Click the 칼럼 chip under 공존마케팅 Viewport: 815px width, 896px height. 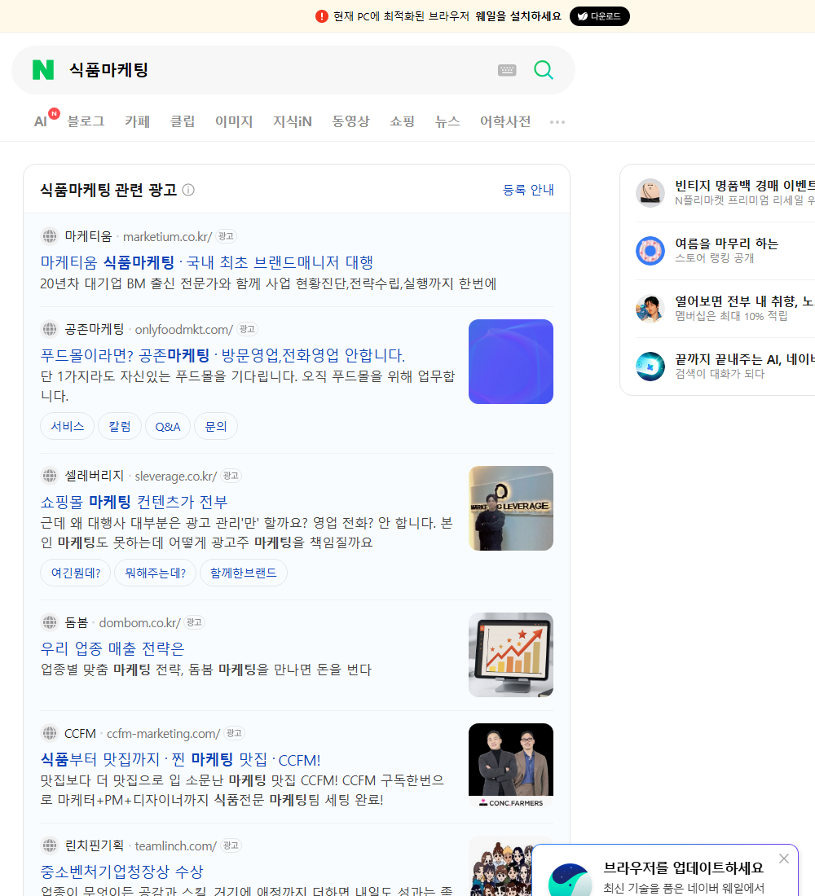(x=120, y=426)
